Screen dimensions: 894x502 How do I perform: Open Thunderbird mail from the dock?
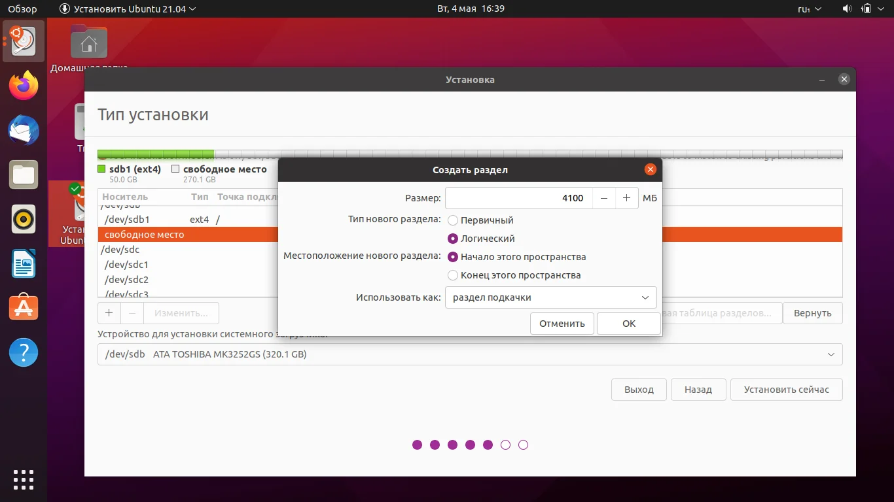click(x=23, y=130)
